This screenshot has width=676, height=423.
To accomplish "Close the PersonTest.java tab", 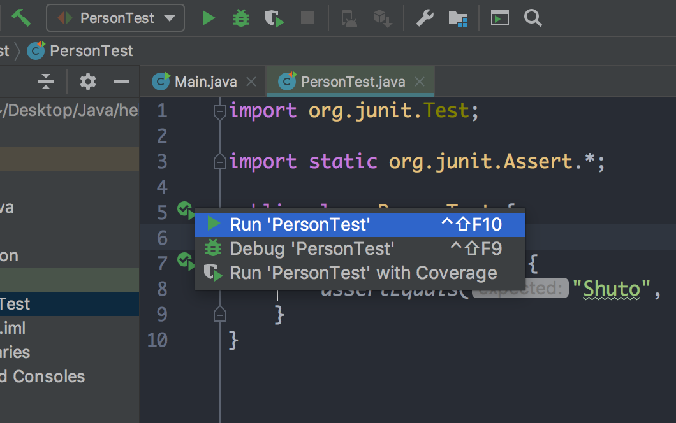I will coord(420,82).
